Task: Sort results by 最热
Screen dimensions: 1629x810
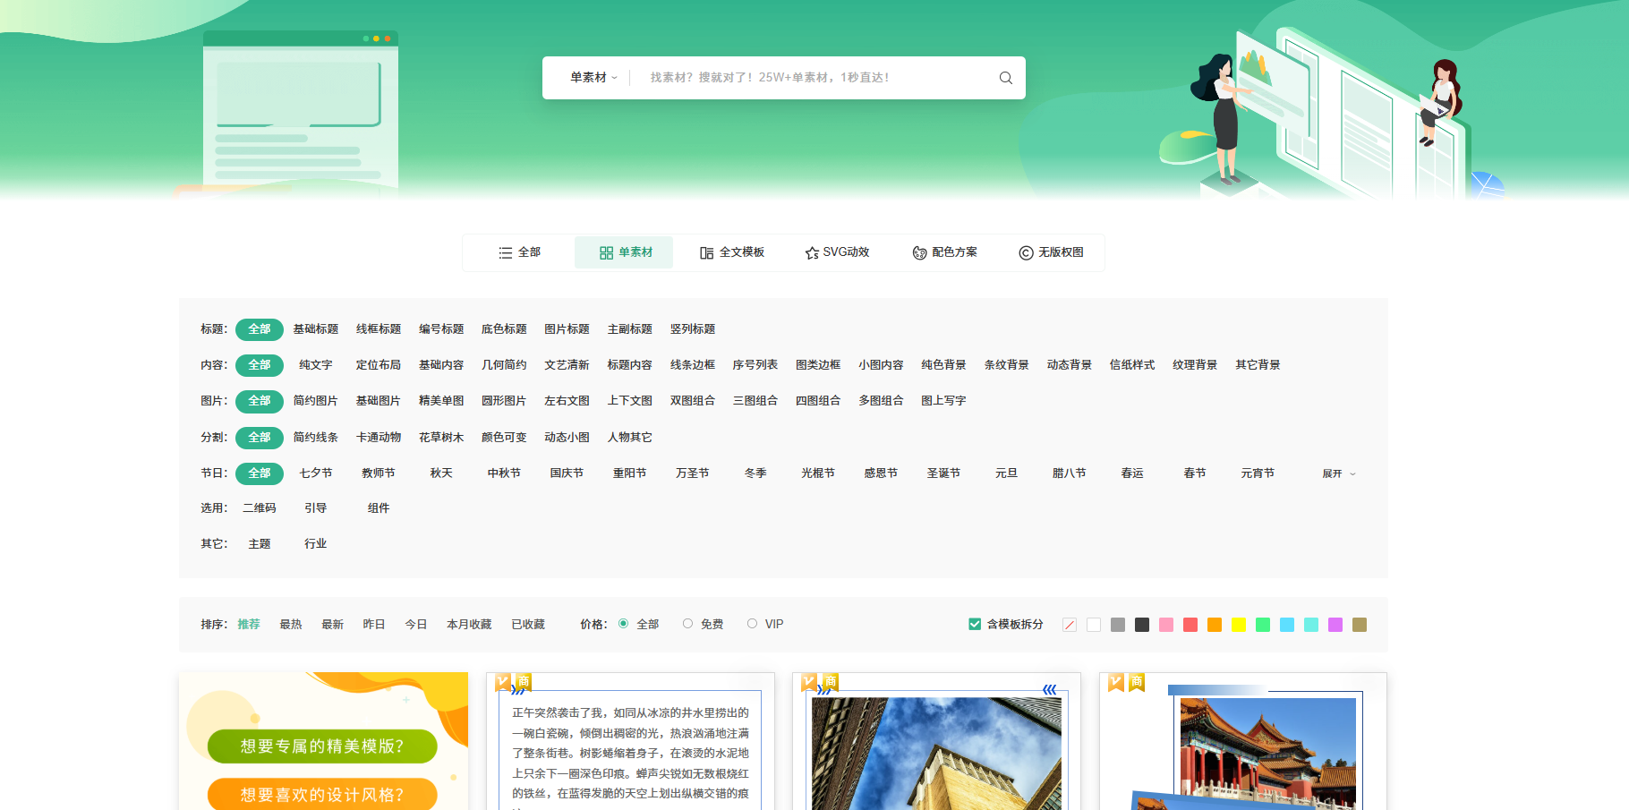Action: [290, 624]
